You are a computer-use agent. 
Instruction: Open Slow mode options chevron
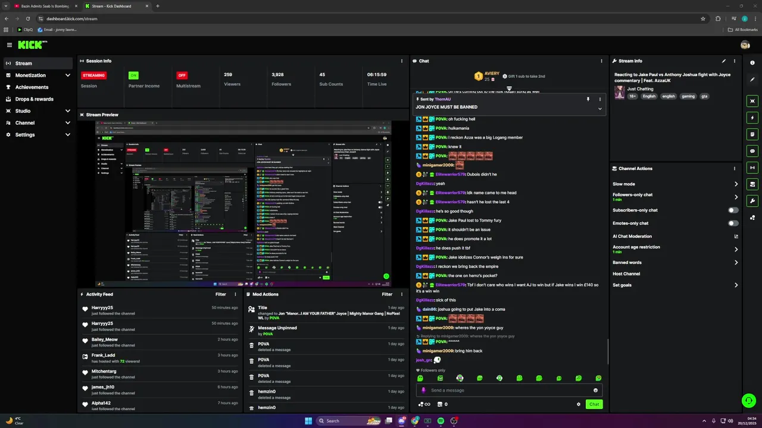click(x=736, y=184)
